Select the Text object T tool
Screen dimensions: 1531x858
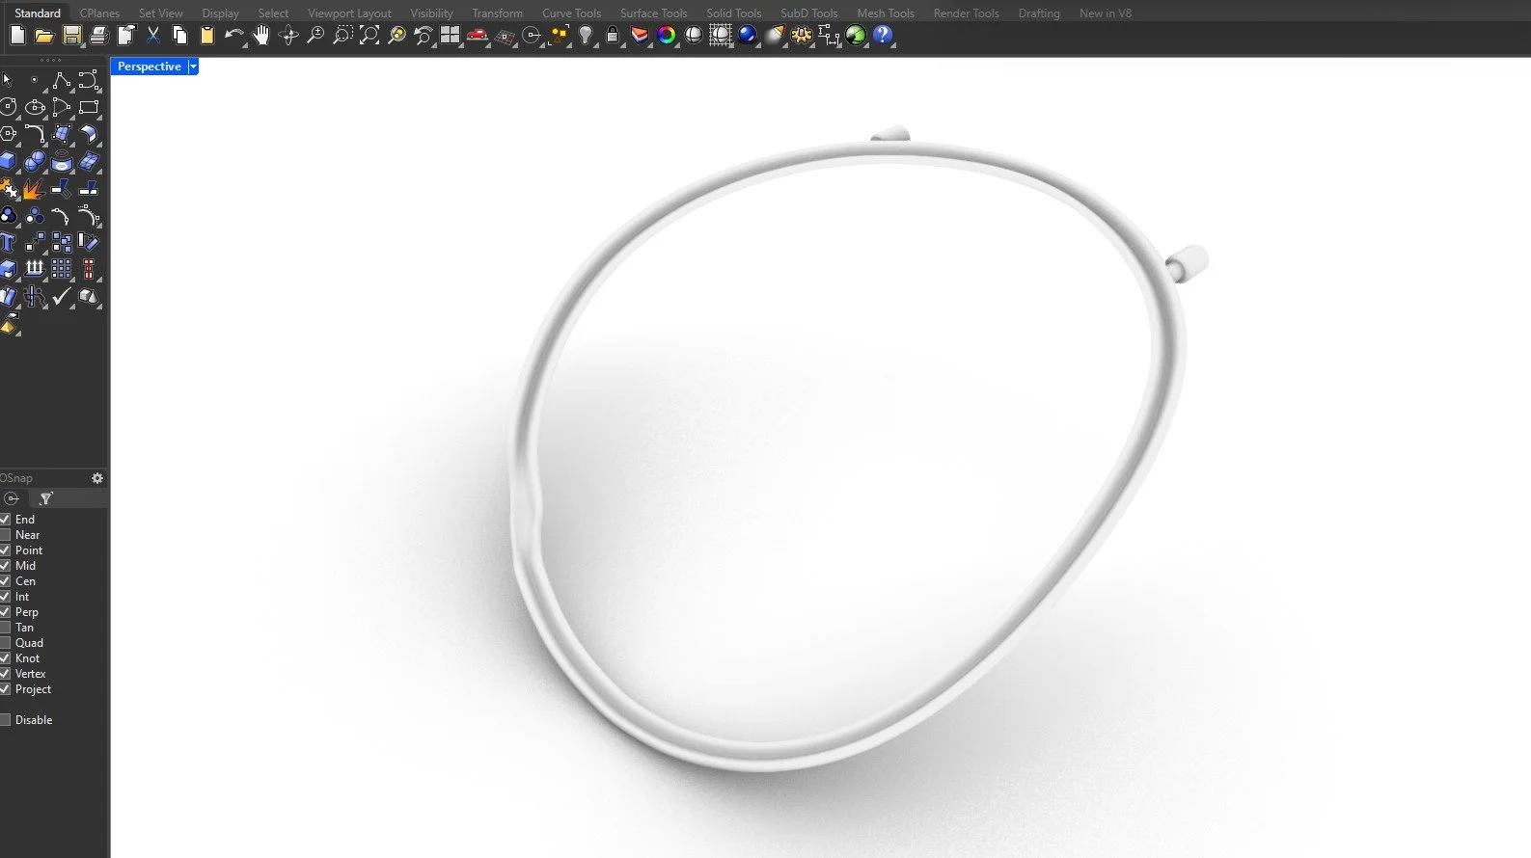point(9,242)
